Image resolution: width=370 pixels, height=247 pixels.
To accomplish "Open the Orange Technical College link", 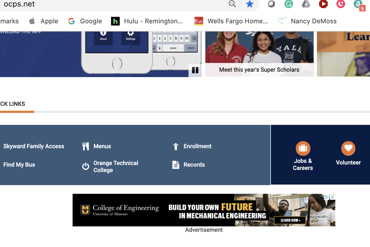I will coord(116,166).
